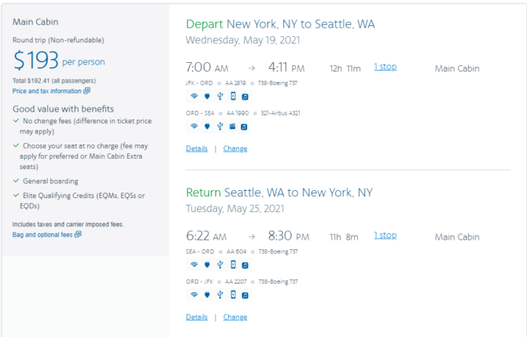Click the Wi-Fi icon for flight AA 2819

click(x=194, y=97)
